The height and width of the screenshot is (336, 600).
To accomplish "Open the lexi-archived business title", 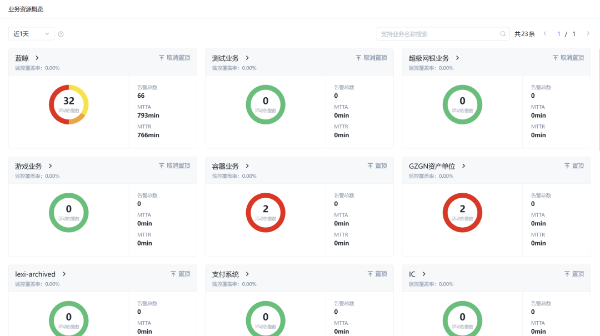I will pos(35,274).
